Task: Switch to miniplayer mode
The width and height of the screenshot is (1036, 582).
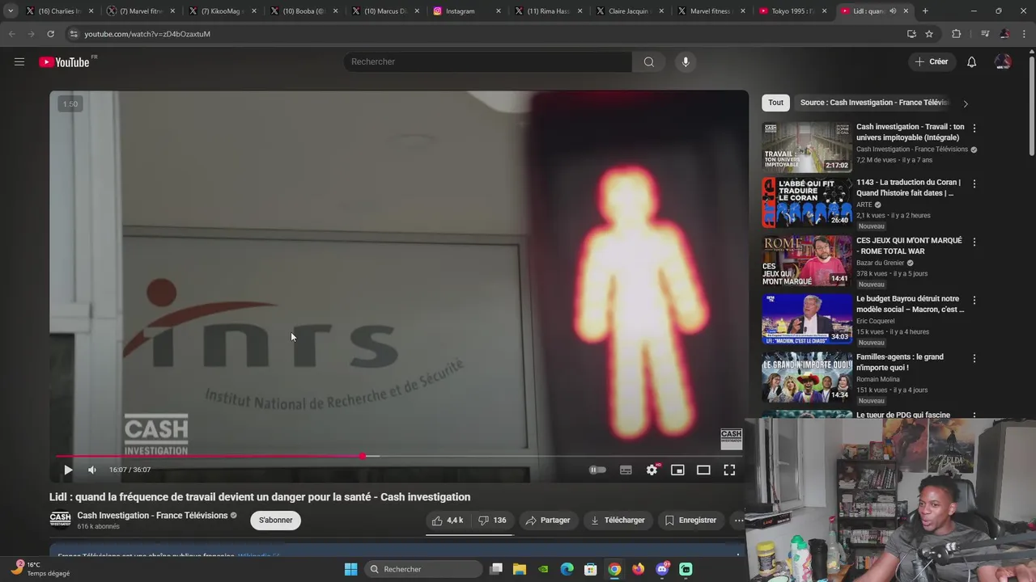Action: pyautogui.click(x=677, y=470)
